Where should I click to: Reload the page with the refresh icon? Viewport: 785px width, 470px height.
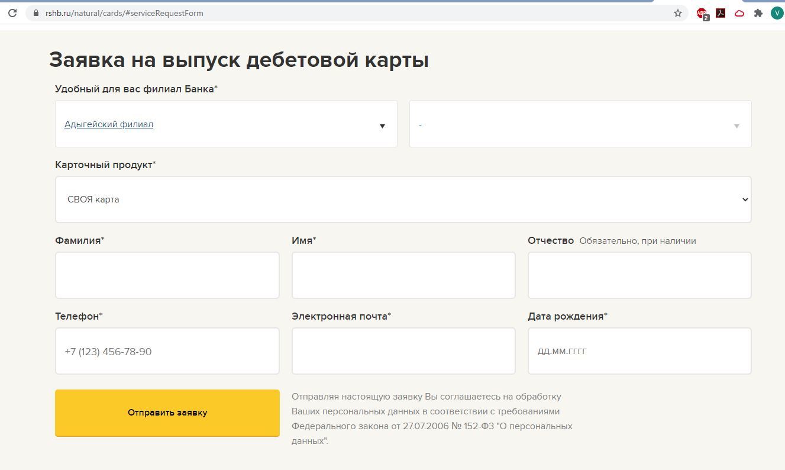12,13
